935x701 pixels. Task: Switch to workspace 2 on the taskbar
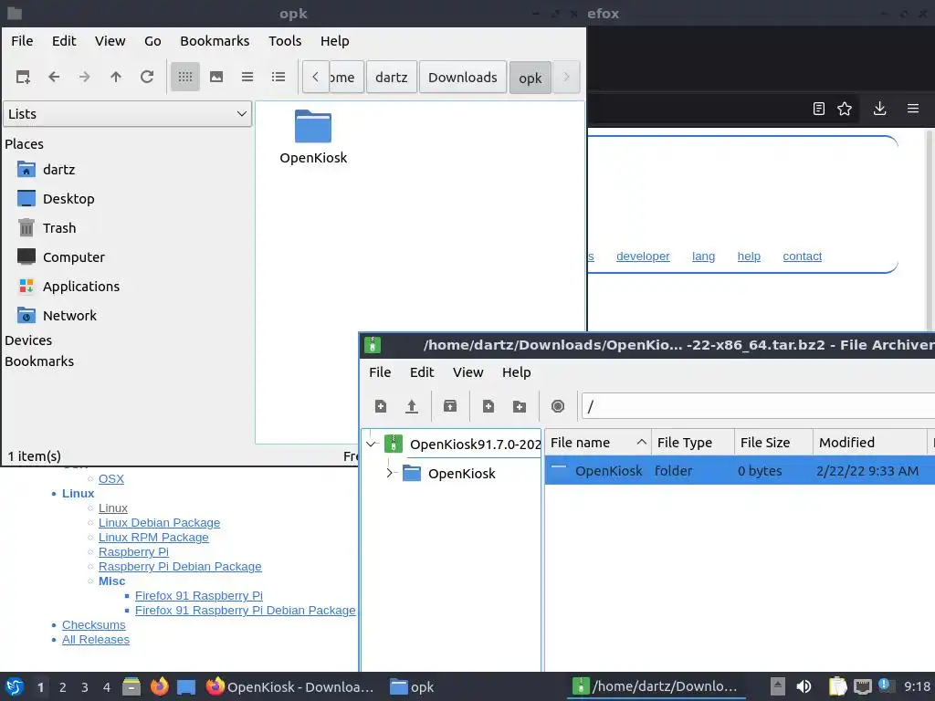click(x=62, y=687)
